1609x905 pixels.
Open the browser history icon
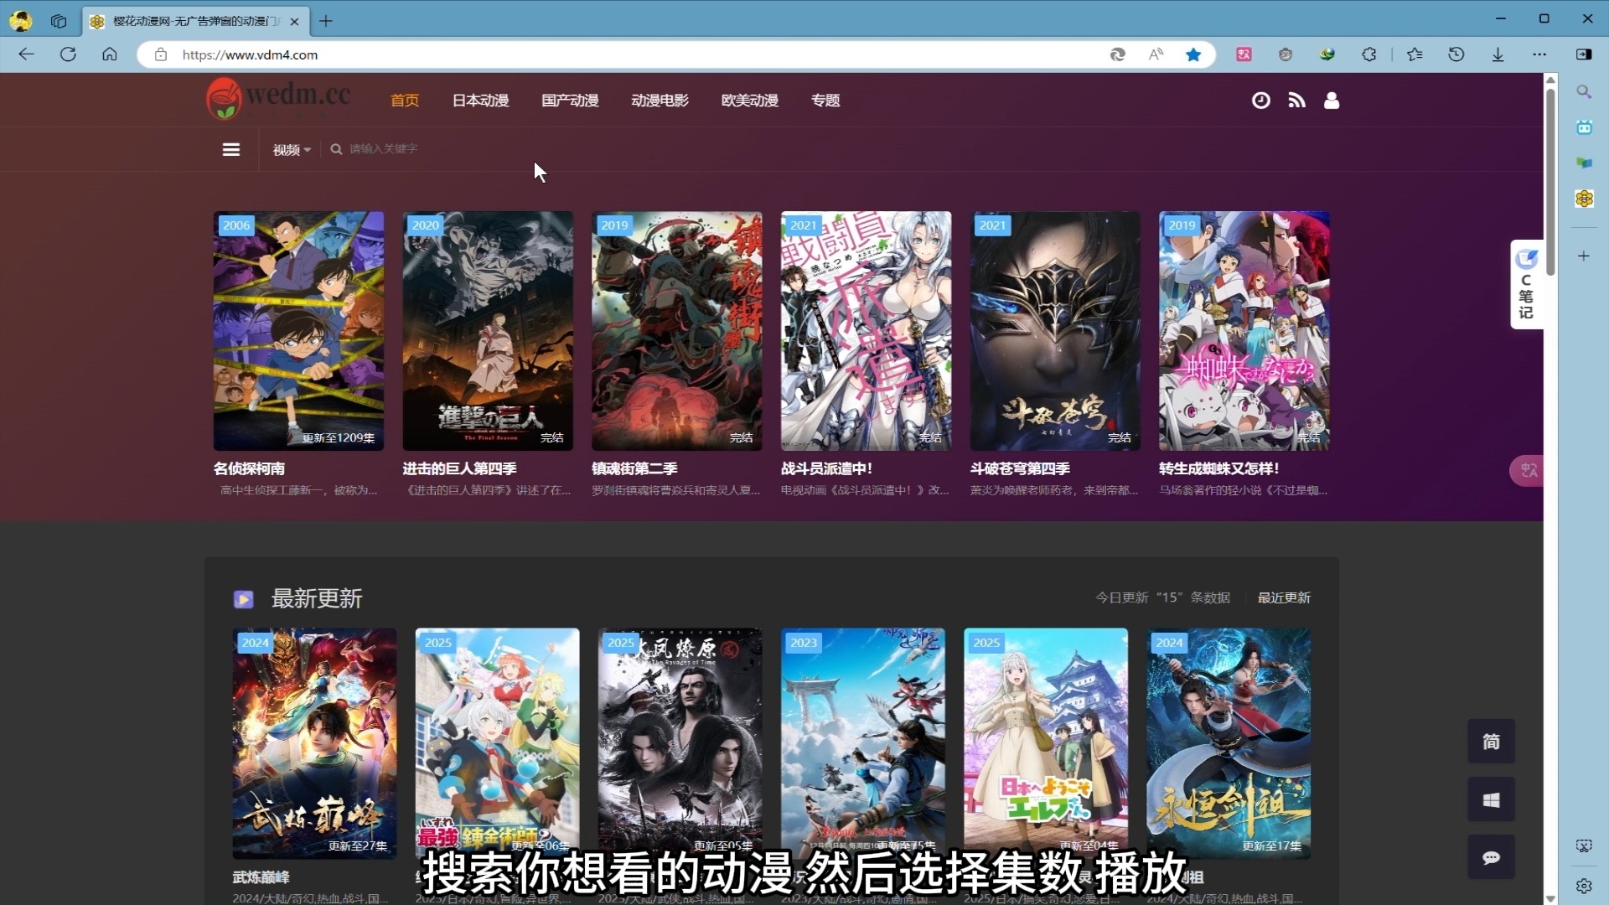click(x=1456, y=54)
